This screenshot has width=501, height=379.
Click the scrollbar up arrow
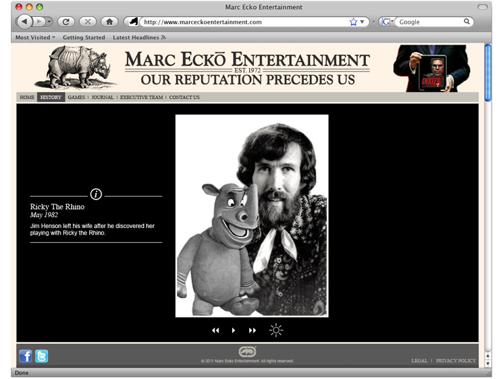coord(487,355)
